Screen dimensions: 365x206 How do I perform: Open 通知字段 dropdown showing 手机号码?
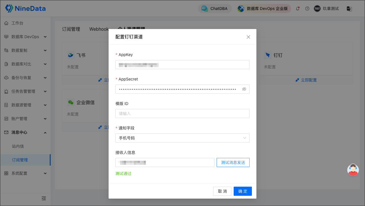coord(182,138)
